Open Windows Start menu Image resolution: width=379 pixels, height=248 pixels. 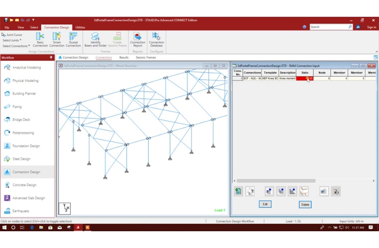(5, 228)
